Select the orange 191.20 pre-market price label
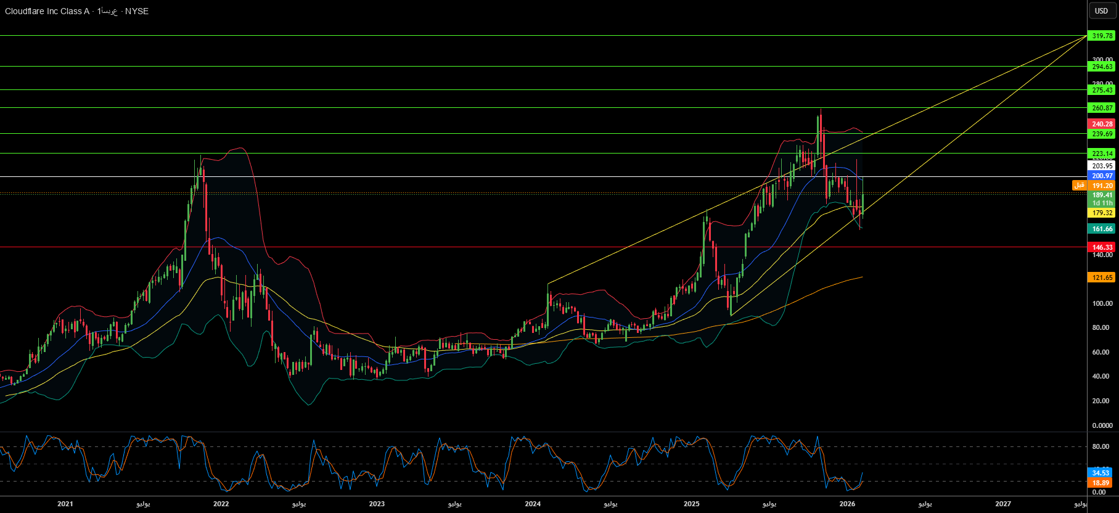Screen dimensions: 1119x513 tap(1102, 186)
